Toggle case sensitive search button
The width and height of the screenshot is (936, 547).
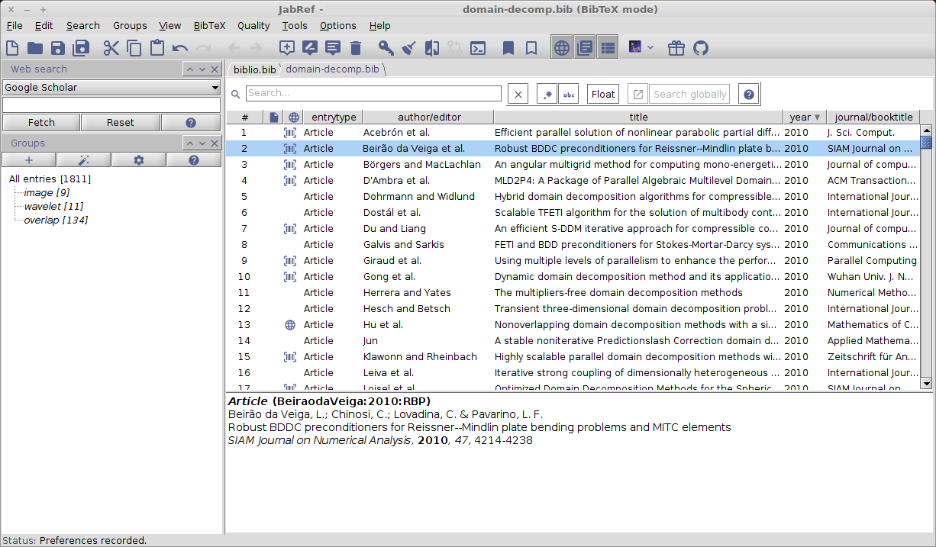[569, 95]
